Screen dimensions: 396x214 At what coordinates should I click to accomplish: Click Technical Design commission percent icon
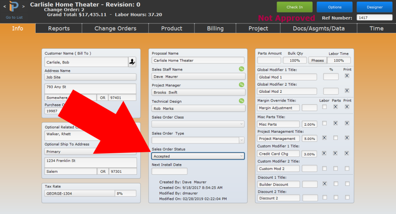242,101
